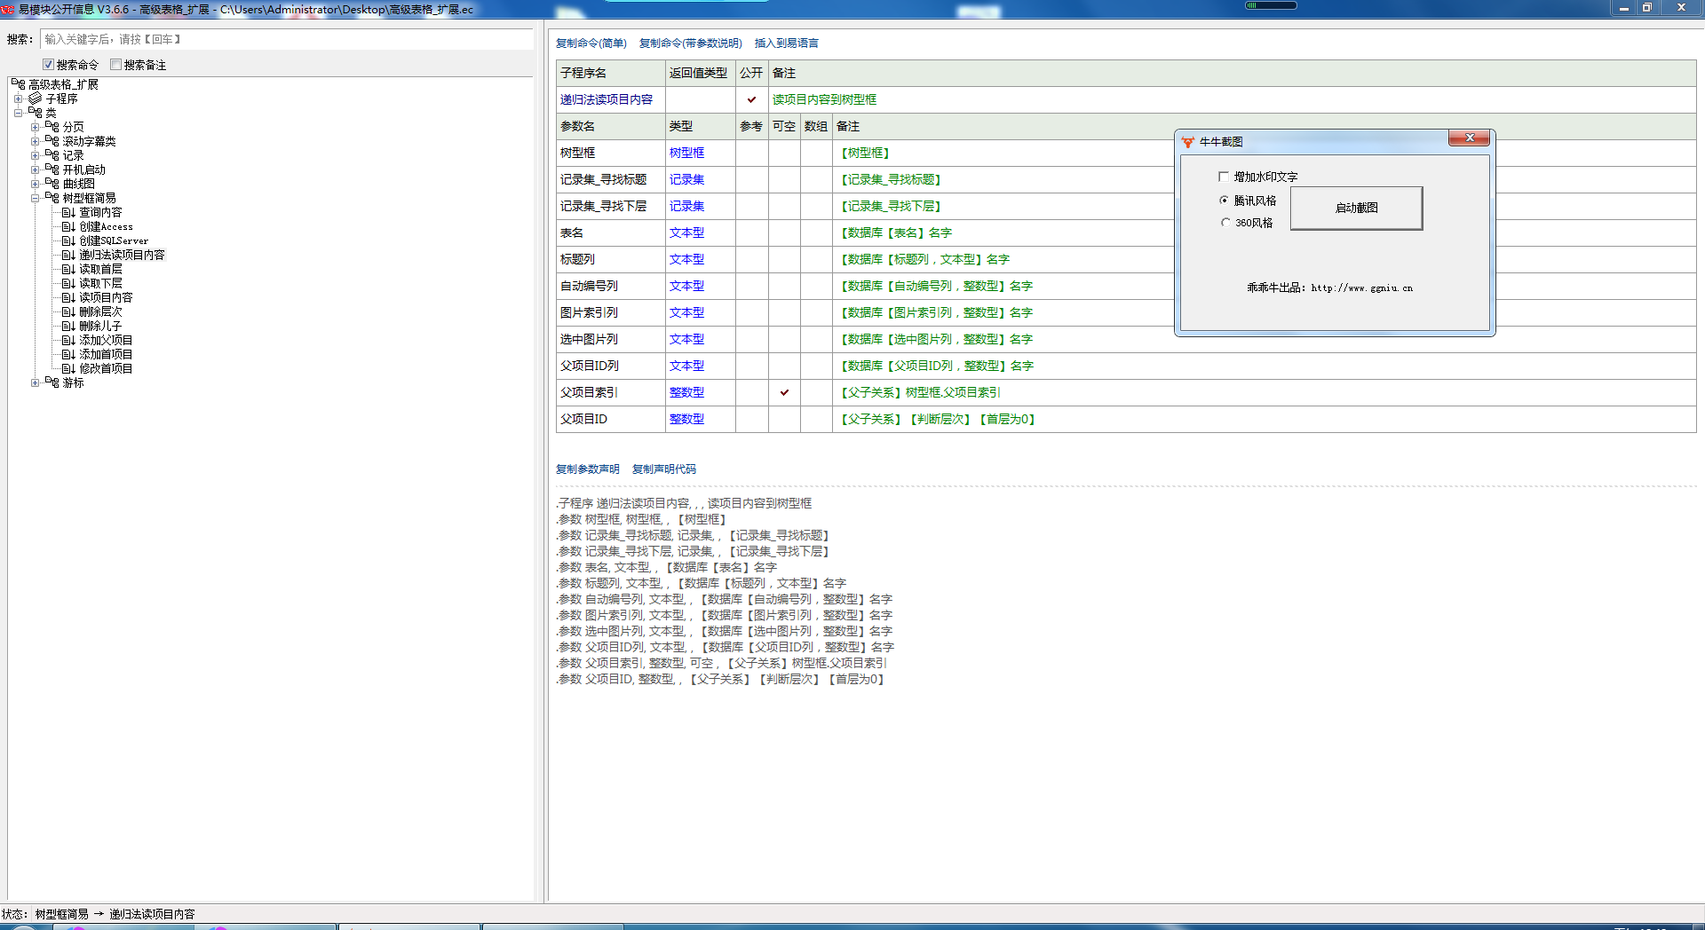Click the 复制声明代码 link
This screenshot has width=1705, height=930.
click(x=663, y=469)
